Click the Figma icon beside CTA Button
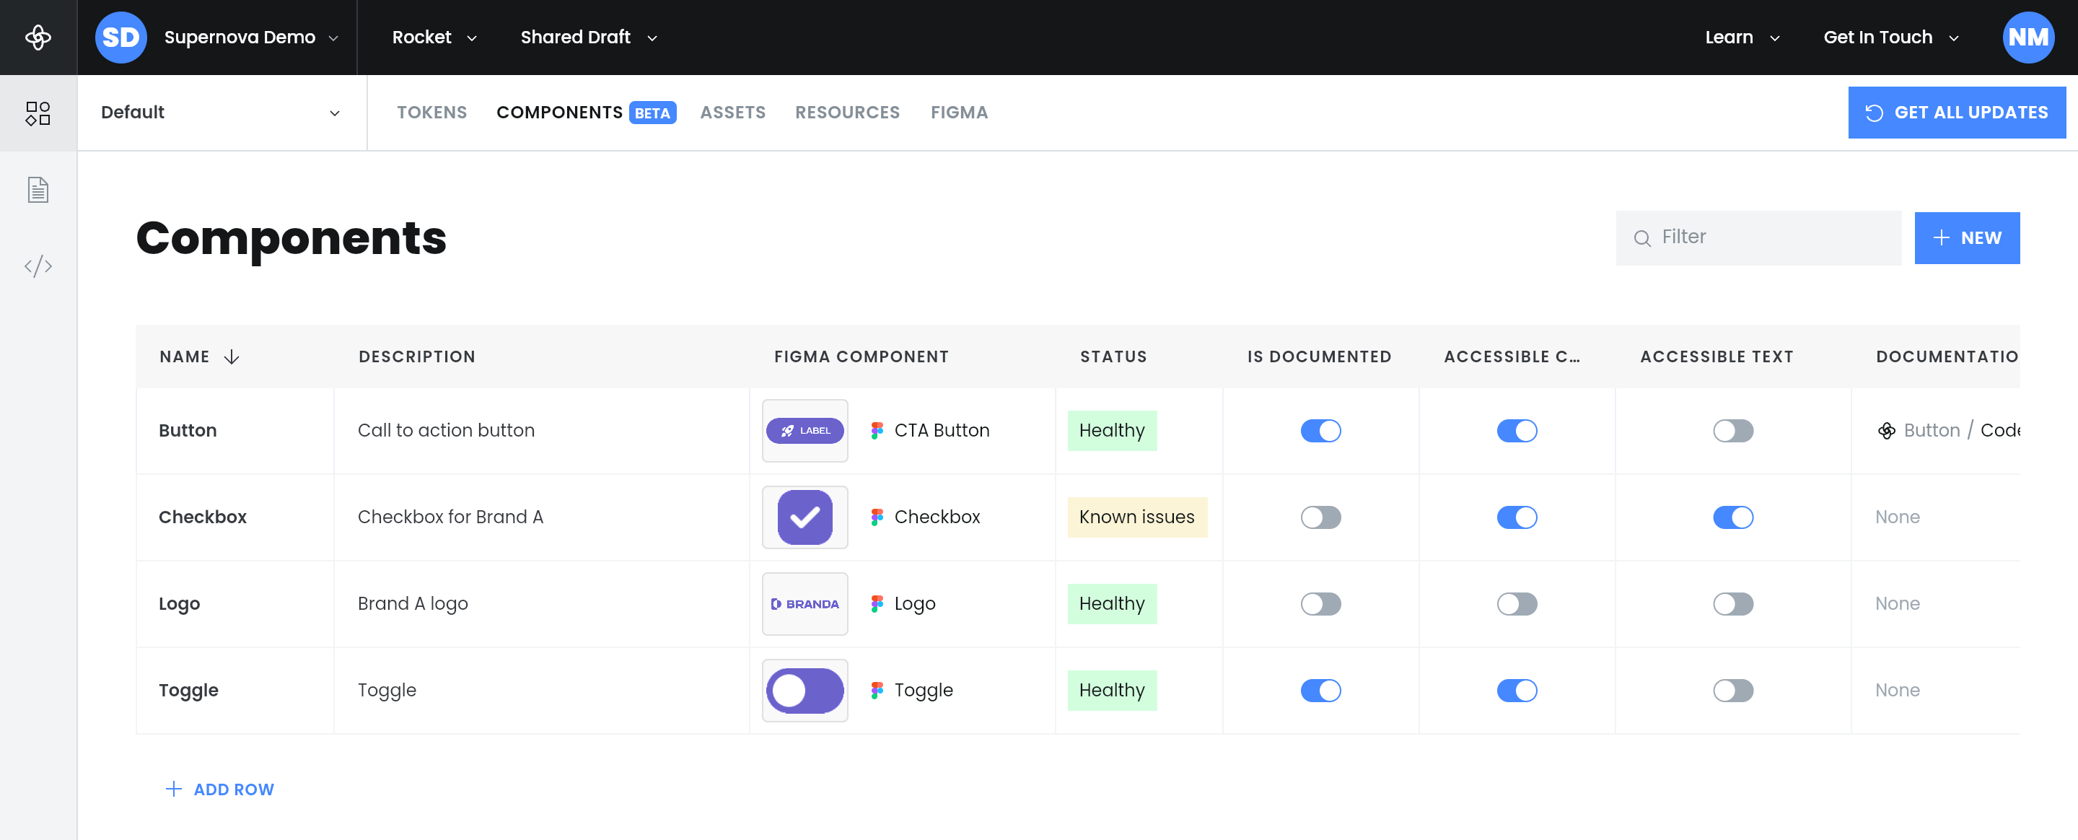Screen dimensions: 2078x840 tap(877, 431)
